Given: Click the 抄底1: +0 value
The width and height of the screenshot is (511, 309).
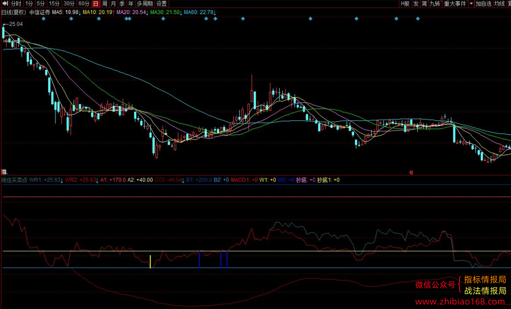Looking at the screenshot, I should tap(328, 180).
